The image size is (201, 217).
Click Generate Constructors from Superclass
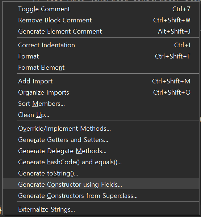click(101, 196)
